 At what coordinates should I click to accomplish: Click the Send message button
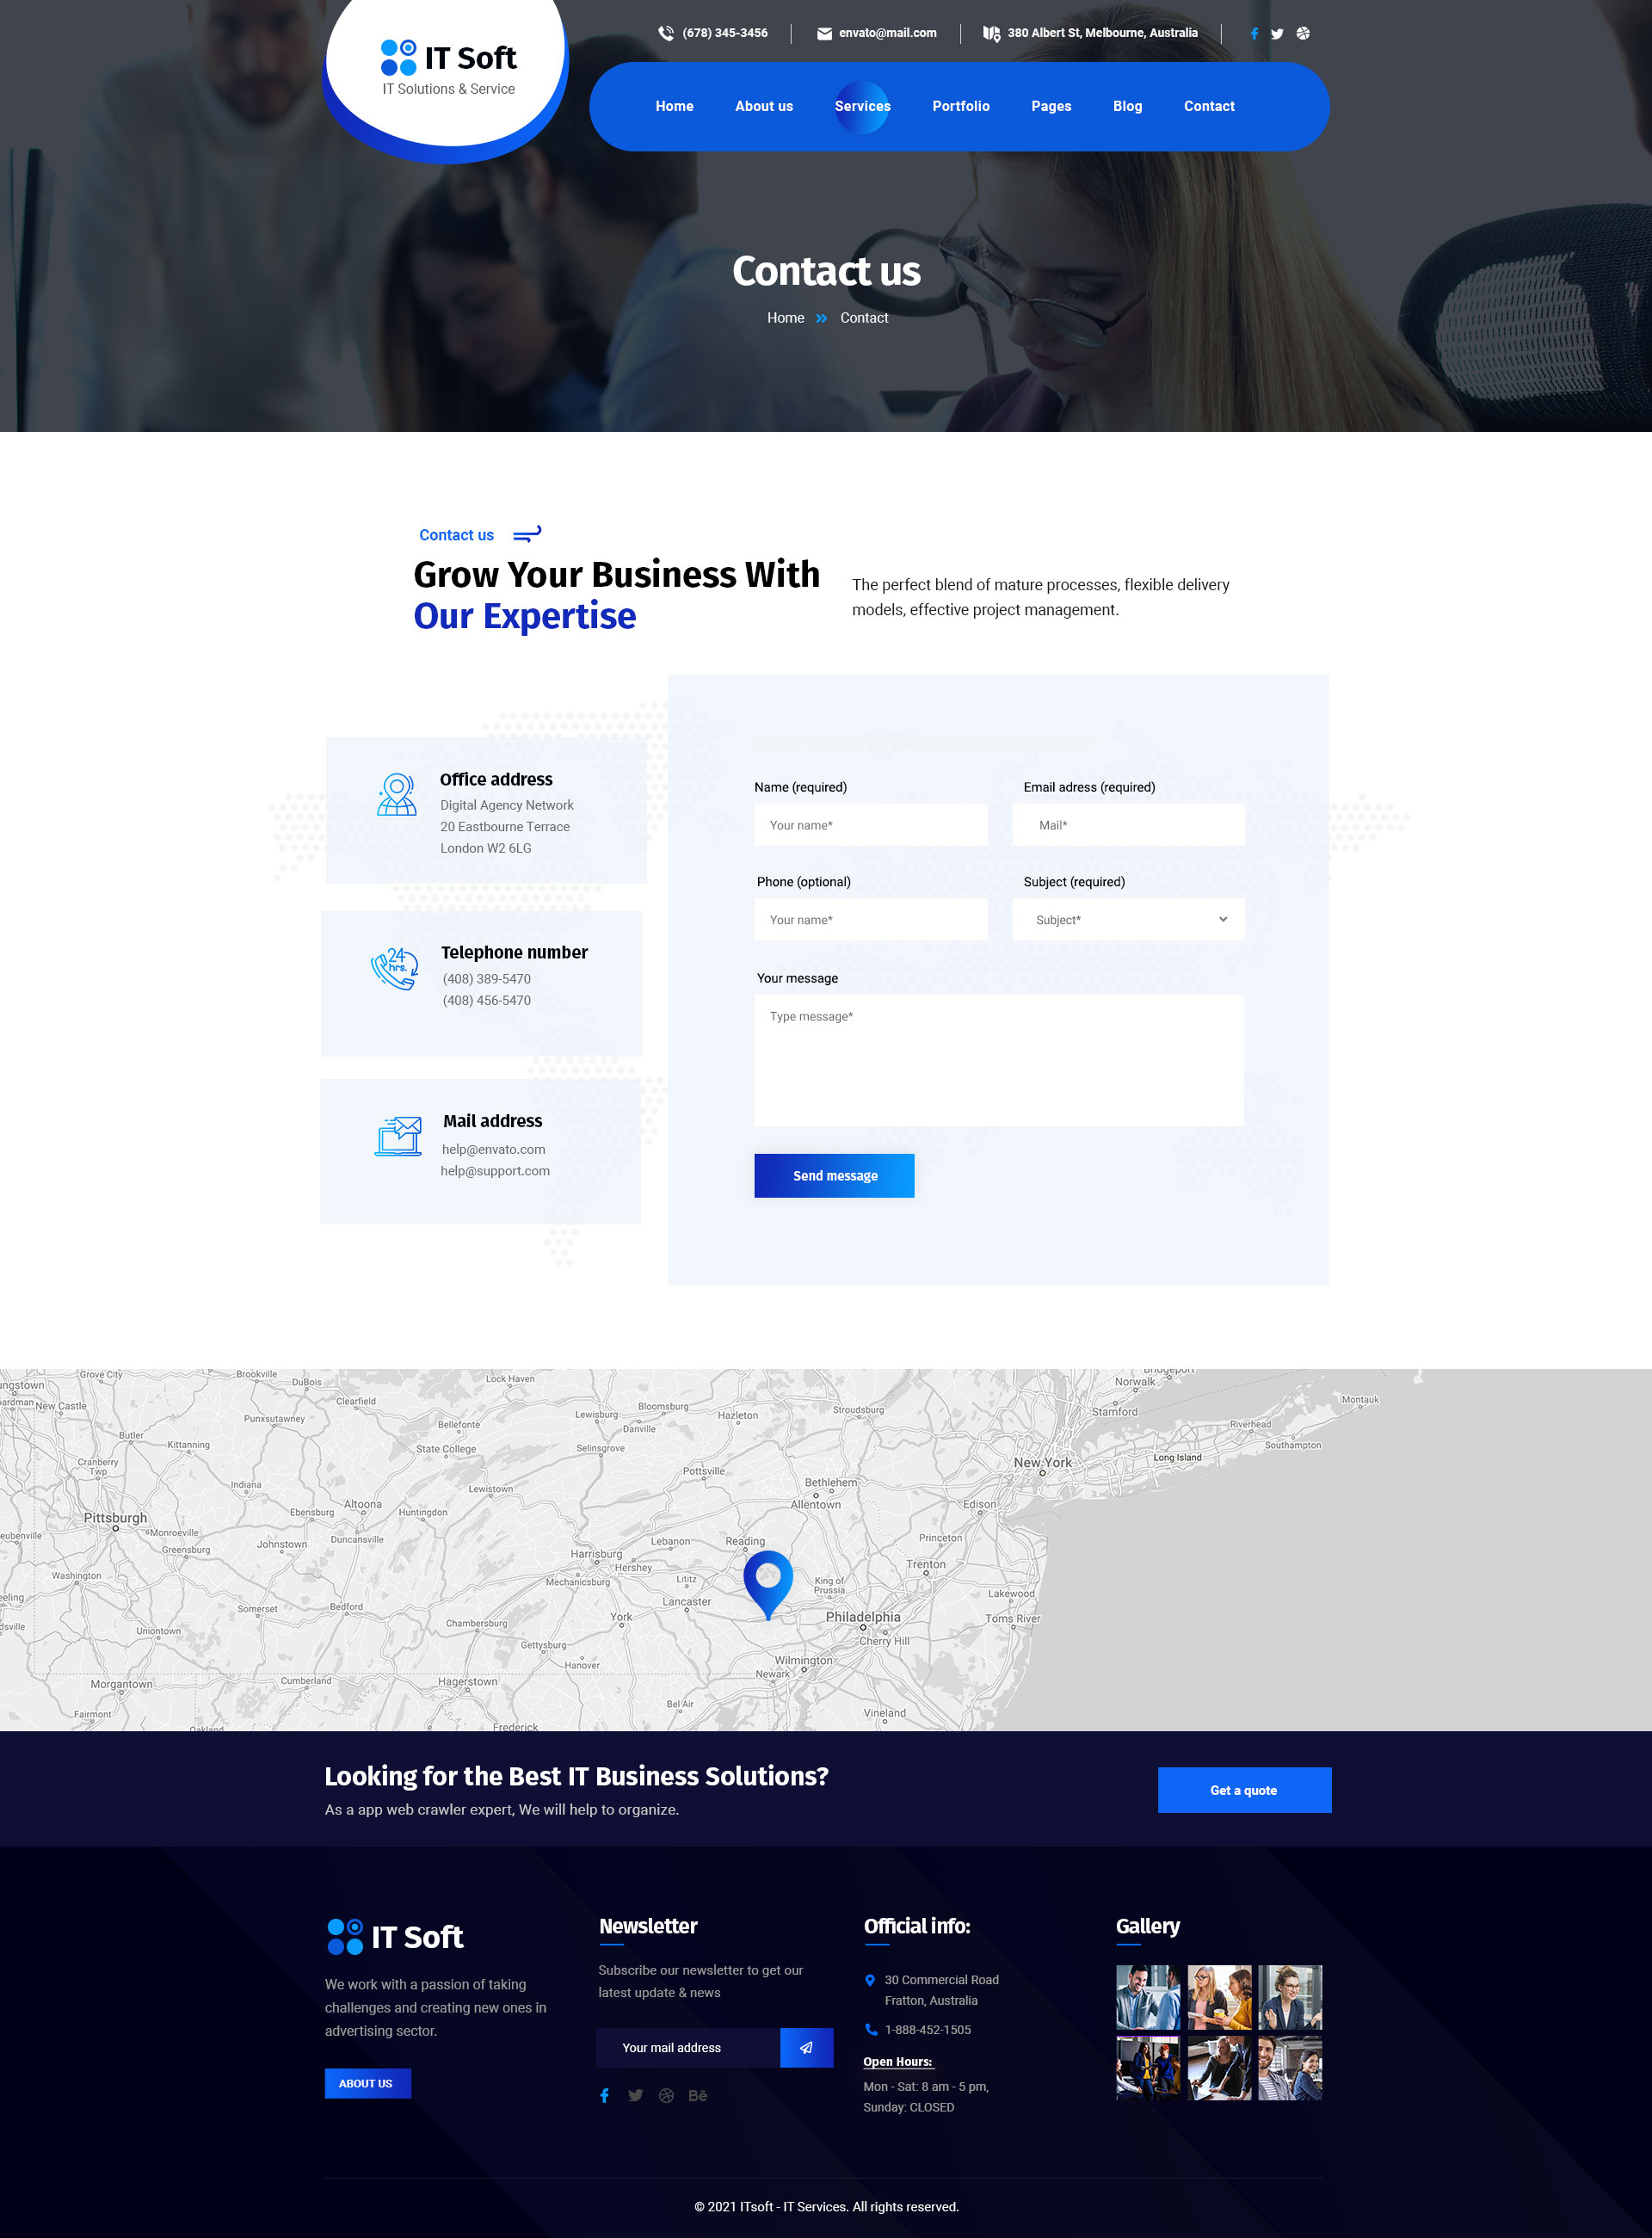point(834,1175)
